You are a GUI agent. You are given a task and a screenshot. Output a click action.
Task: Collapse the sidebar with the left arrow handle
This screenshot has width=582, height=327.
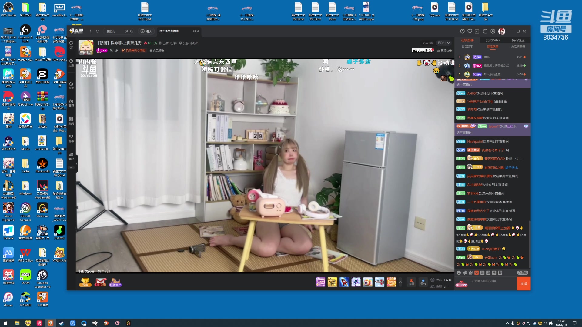pyautogui.click(x=77, y=163)
